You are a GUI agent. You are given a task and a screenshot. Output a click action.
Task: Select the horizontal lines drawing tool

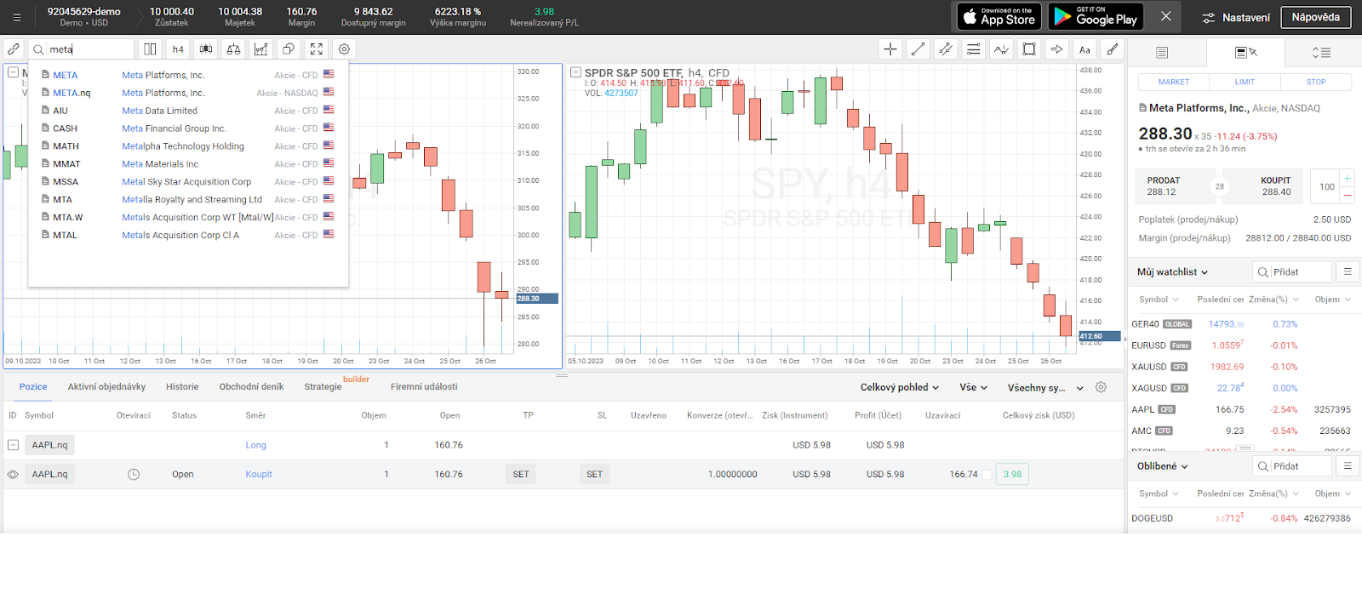tap(973, 49)
